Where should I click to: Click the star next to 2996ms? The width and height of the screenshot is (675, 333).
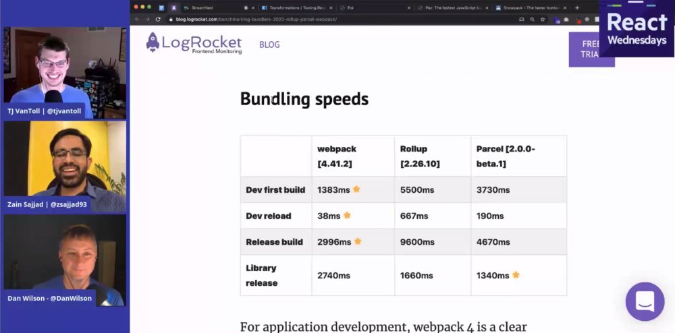point(358,241)
